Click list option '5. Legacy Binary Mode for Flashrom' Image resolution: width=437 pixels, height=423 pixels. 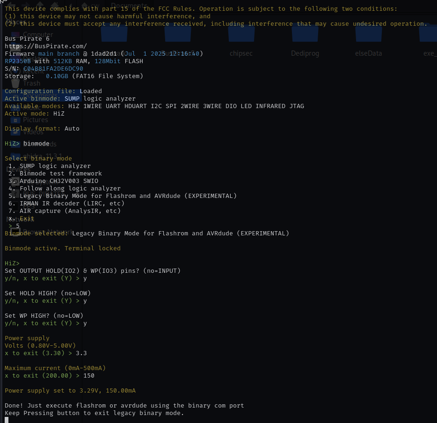coord(123,196)
